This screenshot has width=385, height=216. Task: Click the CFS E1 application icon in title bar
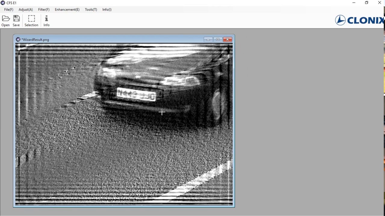click(x=3, y=3)
